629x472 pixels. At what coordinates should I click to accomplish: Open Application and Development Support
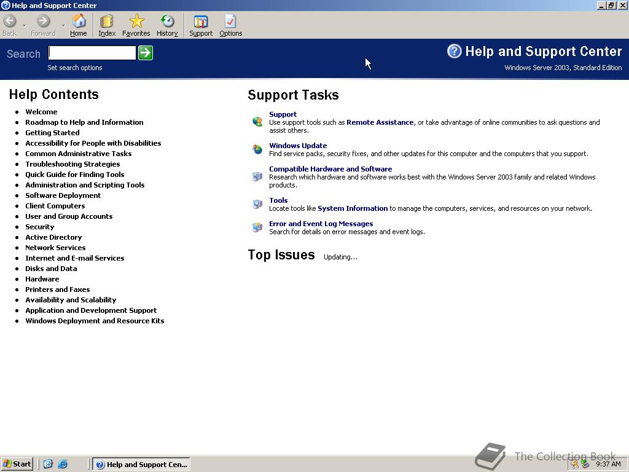pos(91,310)
